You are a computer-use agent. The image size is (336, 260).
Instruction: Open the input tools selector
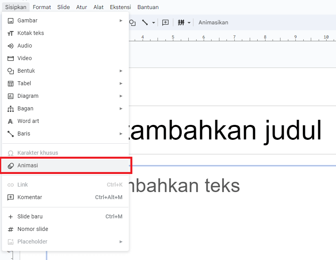click(x=184, y=22)
